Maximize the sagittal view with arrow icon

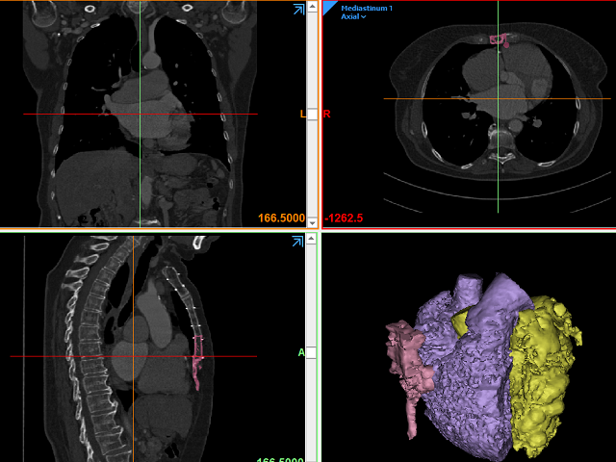tap(298, 242)
